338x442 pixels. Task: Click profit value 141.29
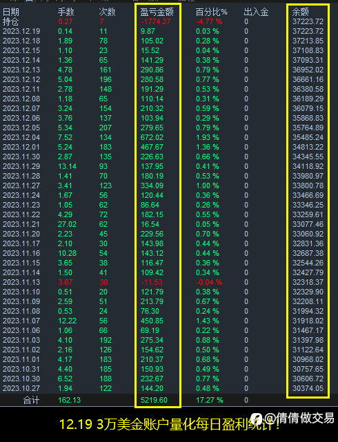(x=152, y=60)
